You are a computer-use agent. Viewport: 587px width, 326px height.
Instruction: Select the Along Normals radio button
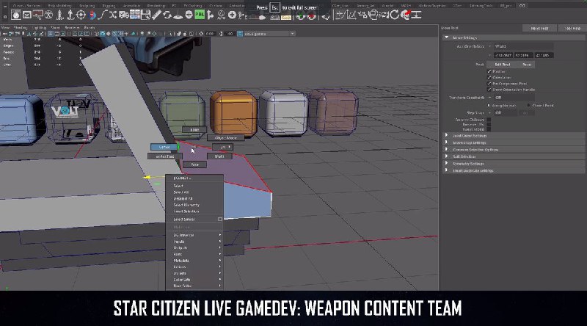[x=489, y=105]
